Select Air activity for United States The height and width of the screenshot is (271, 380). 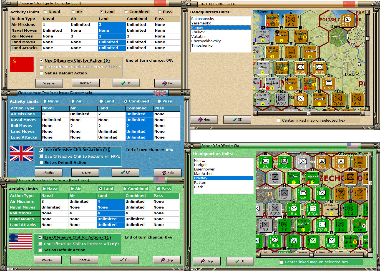(76, 189)
